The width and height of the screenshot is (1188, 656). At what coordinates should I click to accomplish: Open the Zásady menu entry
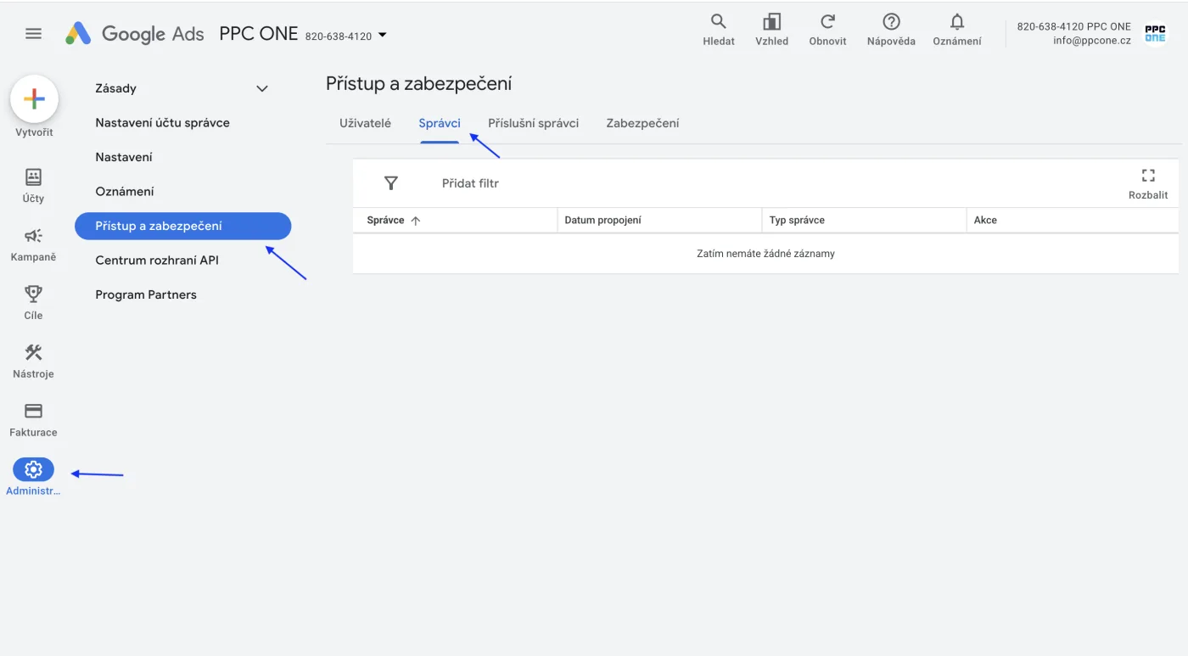tap(115, 88)
